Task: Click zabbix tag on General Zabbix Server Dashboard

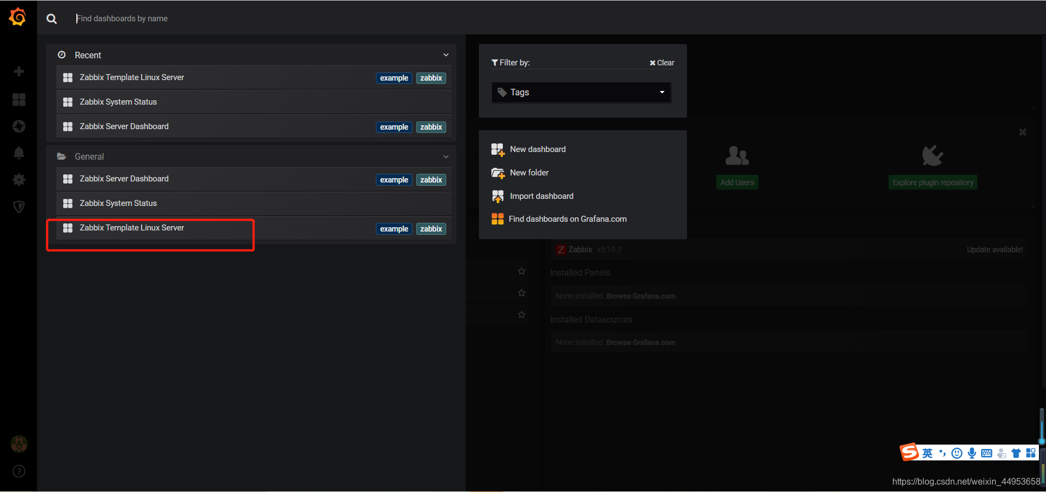Action: [431, 180]
